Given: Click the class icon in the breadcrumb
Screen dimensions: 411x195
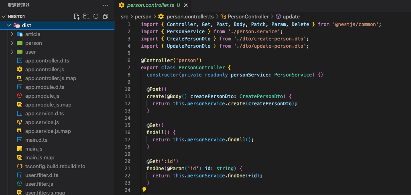Looking at the screenshot, I should coord(223,17).
